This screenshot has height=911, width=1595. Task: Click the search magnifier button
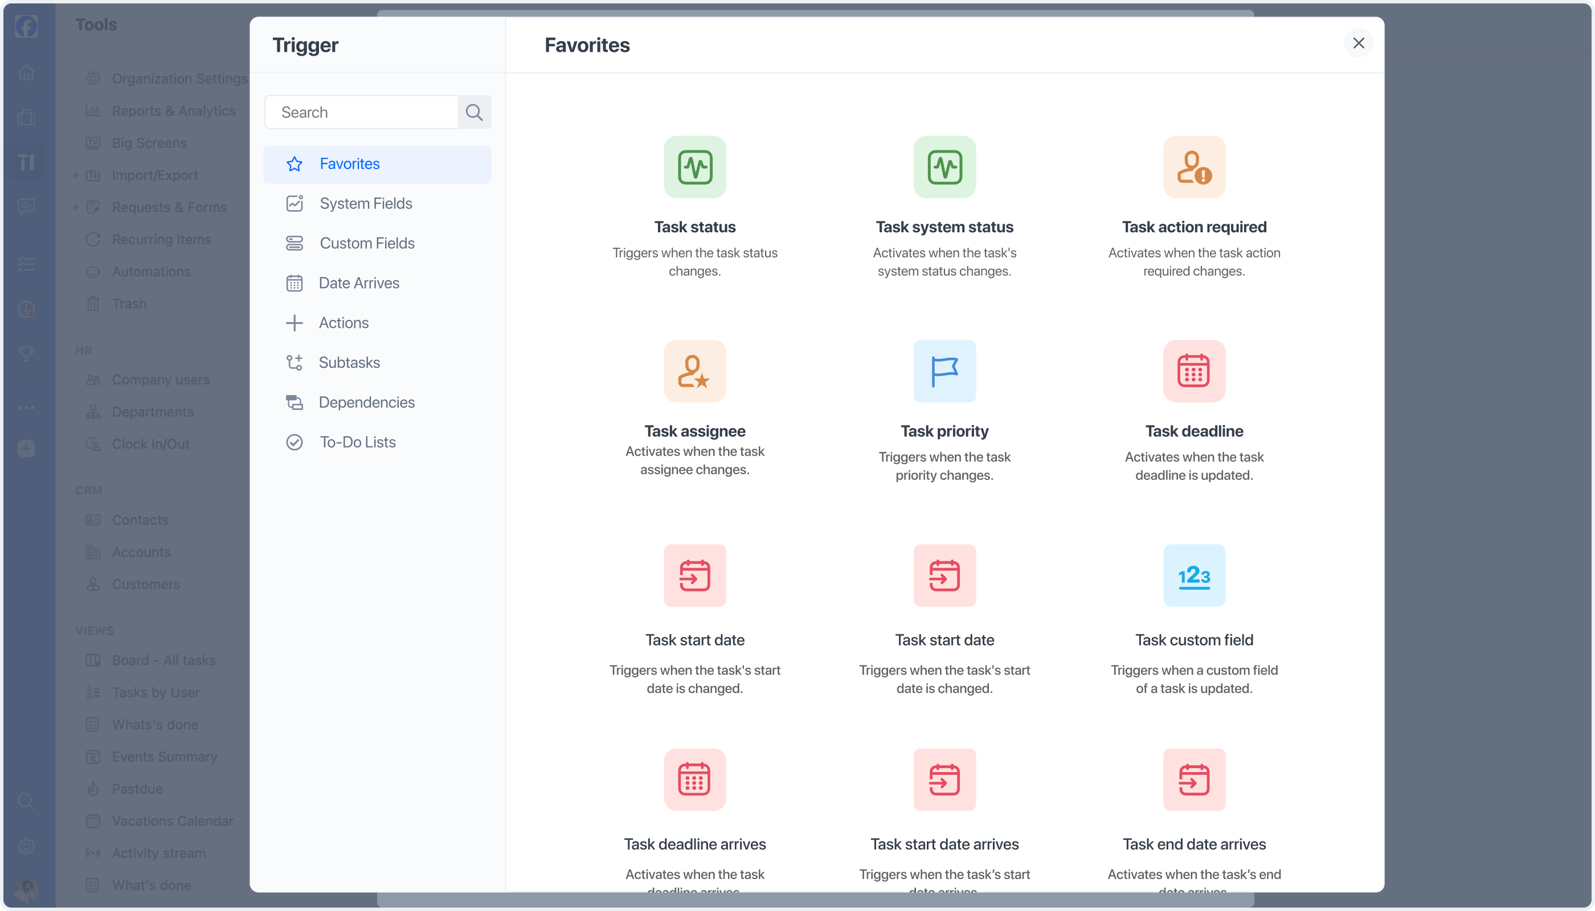474,112
